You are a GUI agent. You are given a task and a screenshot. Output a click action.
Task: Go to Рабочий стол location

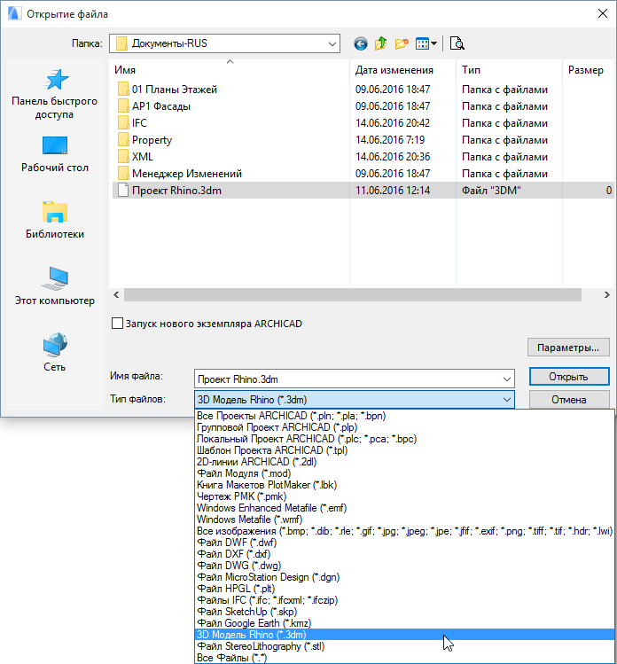tap(55, 154)
